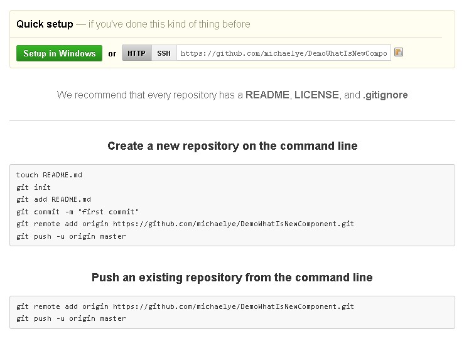Switch to the SSH protocol toggle
This screenshot has height=349, width=464.
pyautogui.click(x=164, y=53)
